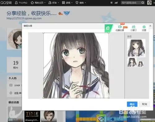
Task: Click the 分享经验，收获快乐 page title
Action: pyautogui.click(x=32, y=13)
